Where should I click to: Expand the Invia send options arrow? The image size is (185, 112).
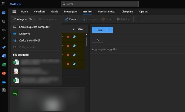pyautogui.click(x=110, y=30)
